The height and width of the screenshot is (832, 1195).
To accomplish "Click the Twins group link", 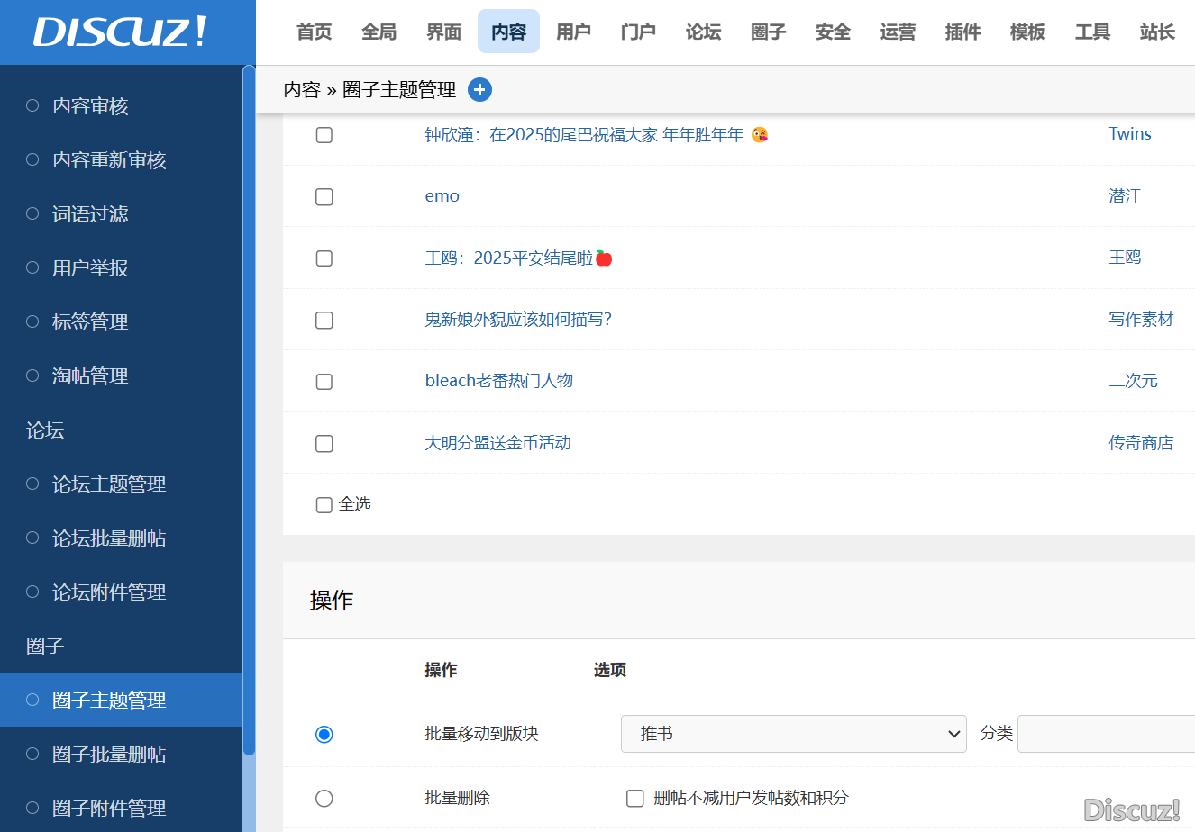I will (x=1130, y=134).
